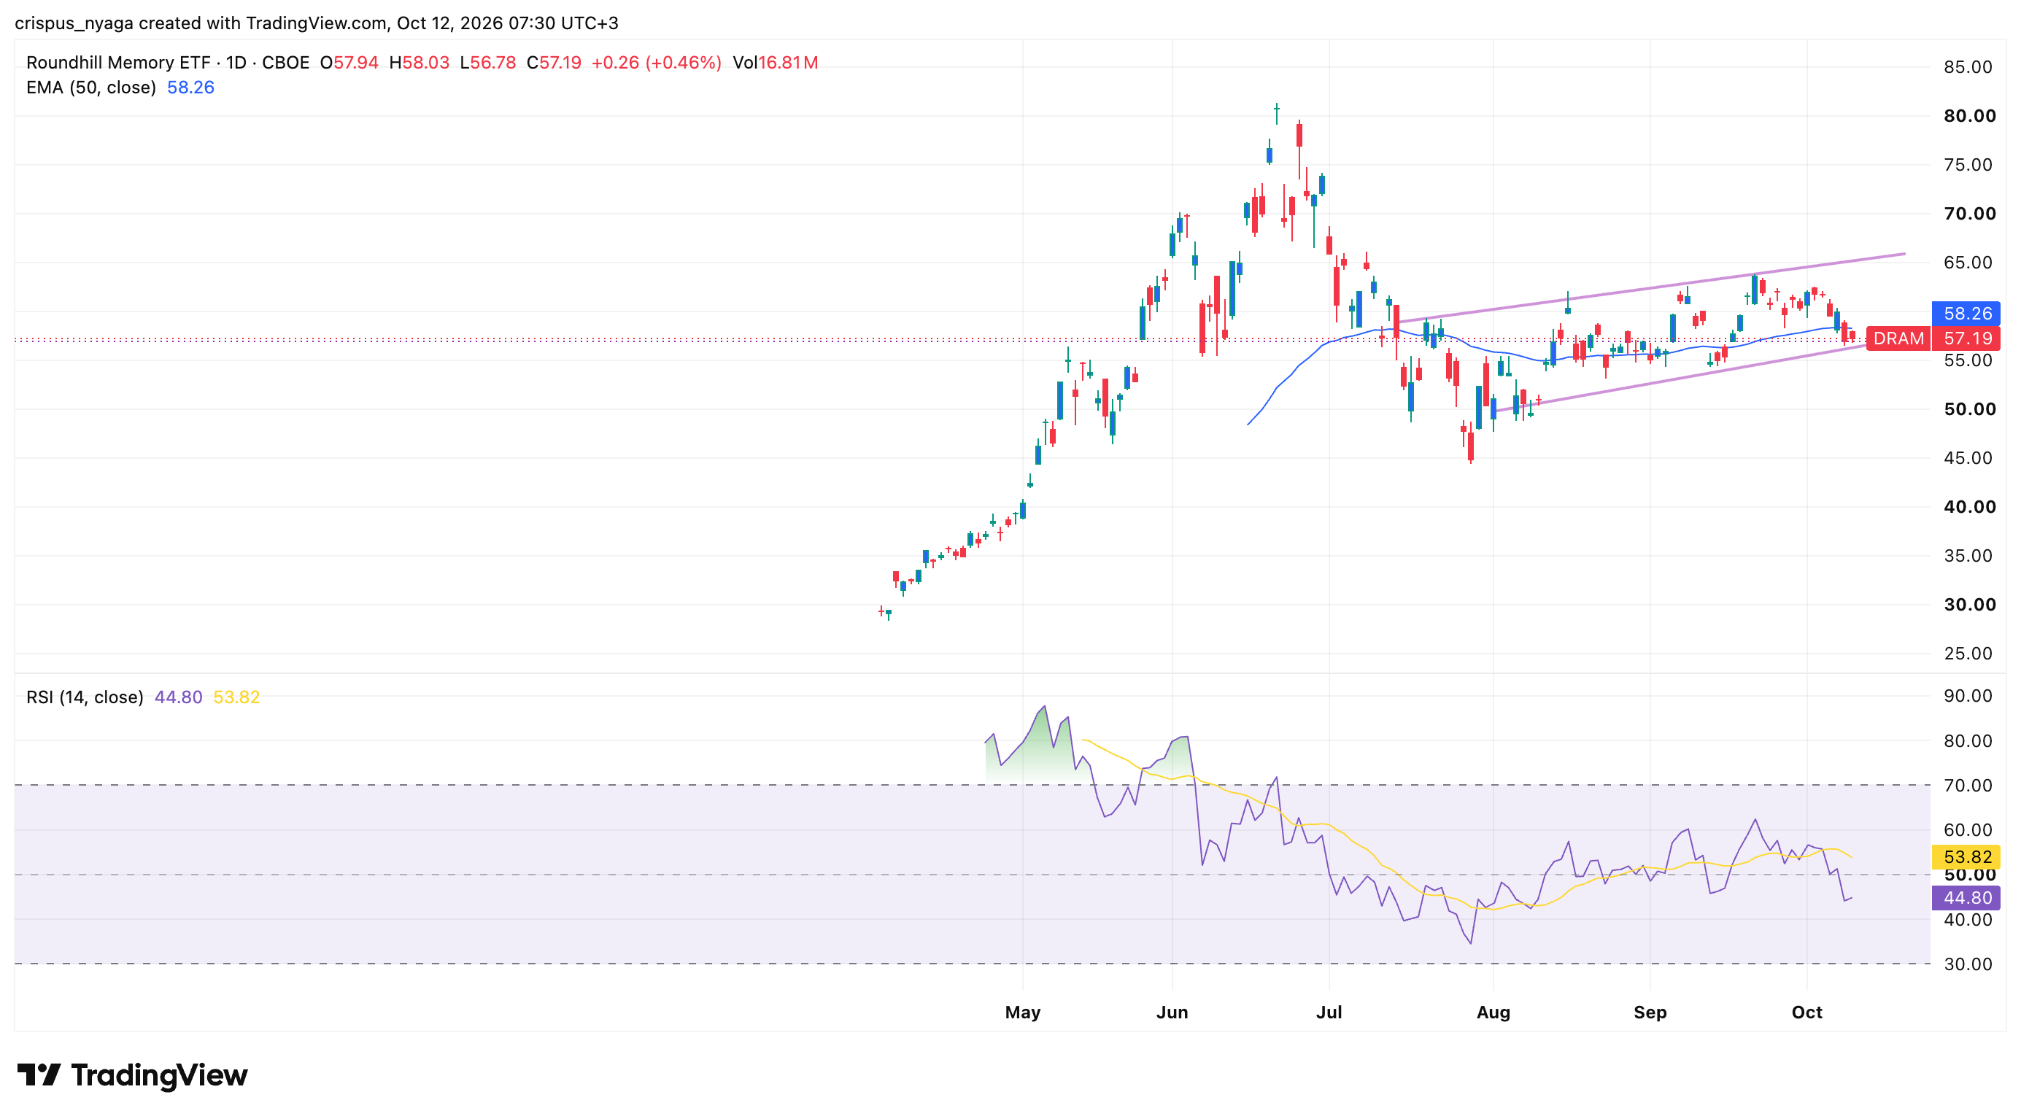Click the Aug label on the time axis

1493,1012
